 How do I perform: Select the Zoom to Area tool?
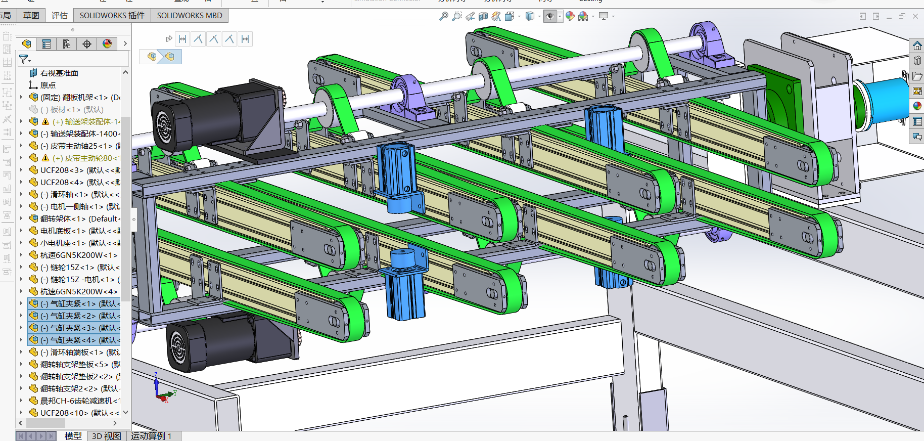457,16
